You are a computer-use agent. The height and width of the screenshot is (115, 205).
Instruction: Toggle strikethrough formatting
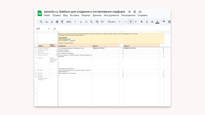152,22
